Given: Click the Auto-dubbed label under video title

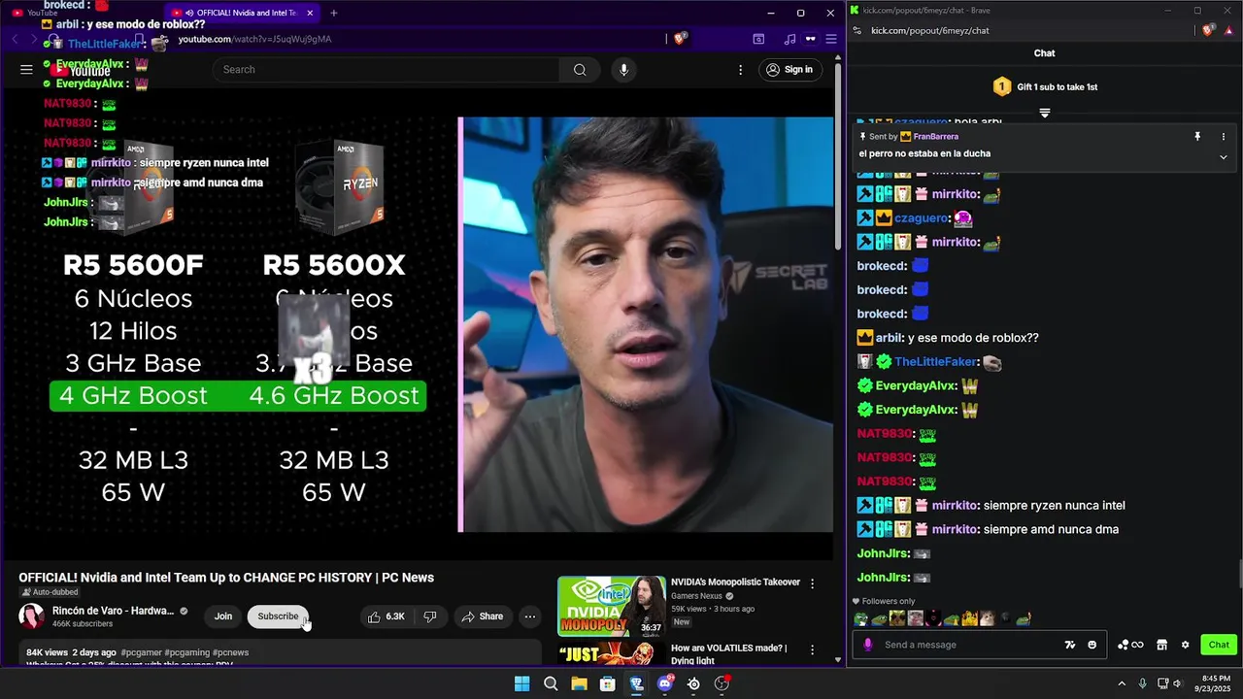Looking at the screenshot, I should pos(50,592).
